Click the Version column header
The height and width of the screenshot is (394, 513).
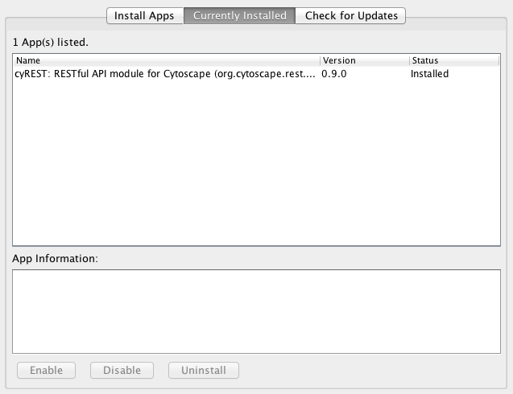click(365, 60)
